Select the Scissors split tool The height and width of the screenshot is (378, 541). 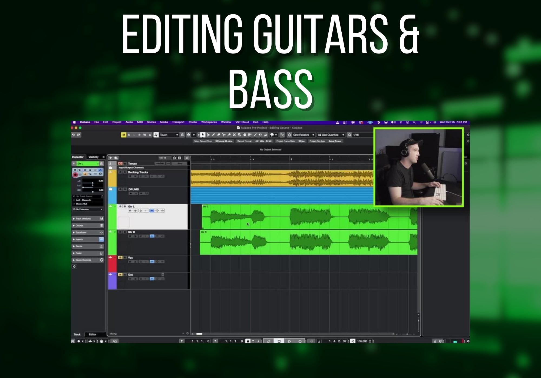coord(224,135)
